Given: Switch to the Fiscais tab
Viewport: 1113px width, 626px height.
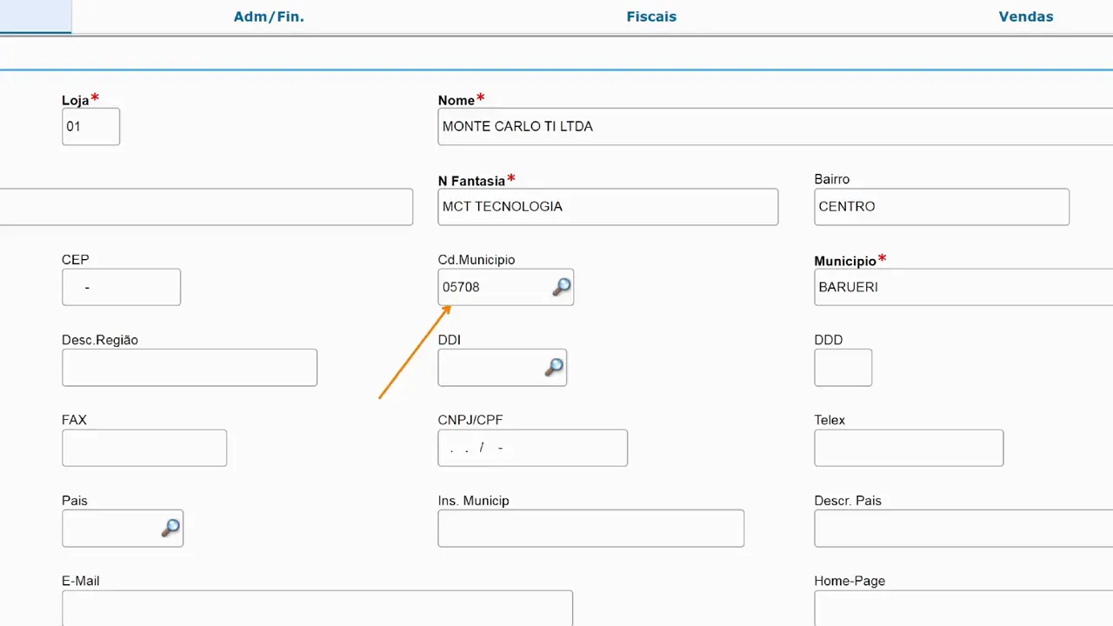Looking at the screenshot, I should [650, 16].
